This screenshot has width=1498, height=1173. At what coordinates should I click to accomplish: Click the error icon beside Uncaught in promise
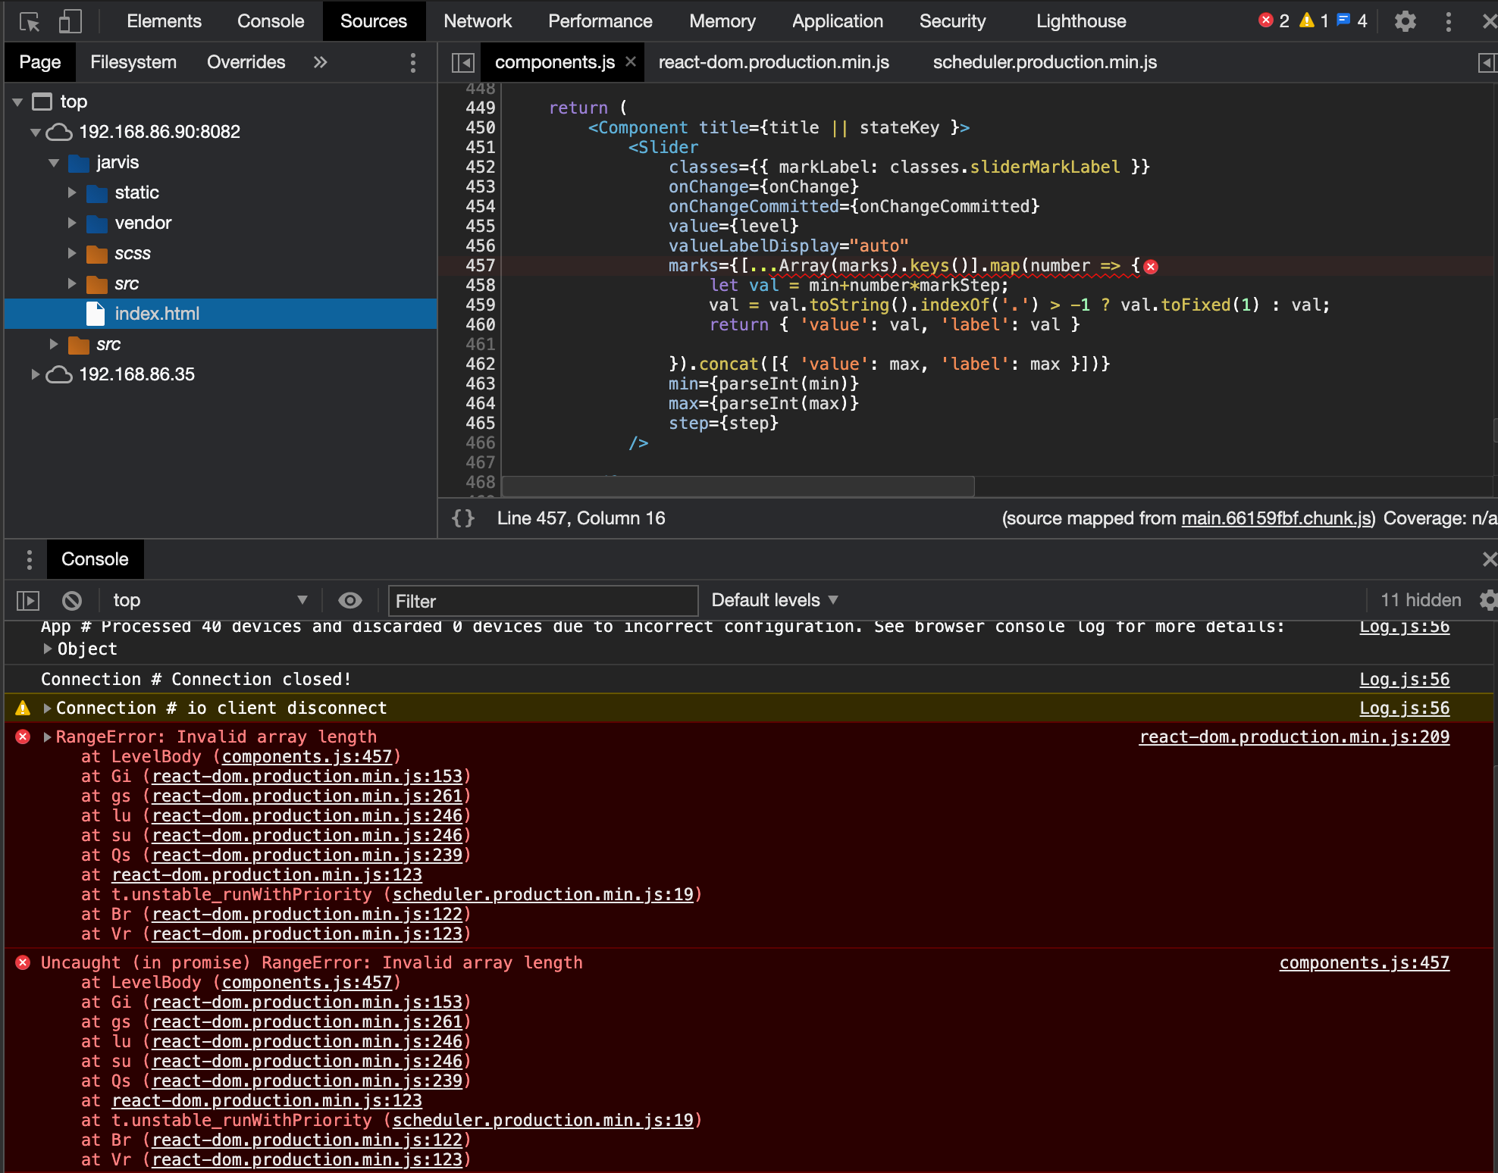[23, 962]
